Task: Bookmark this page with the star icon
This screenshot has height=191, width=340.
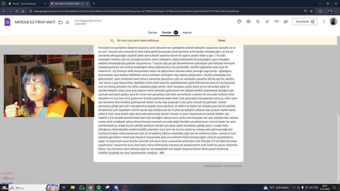Action: 311,11
